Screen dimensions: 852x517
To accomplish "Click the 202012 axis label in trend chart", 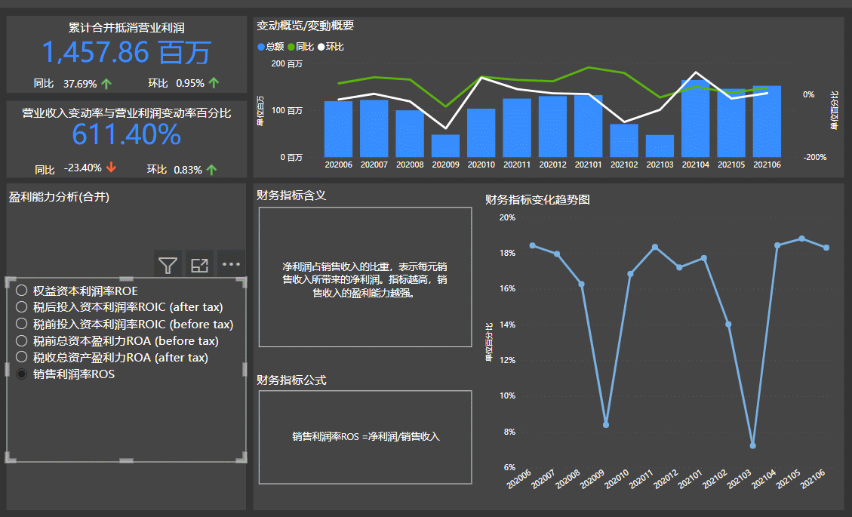I will point(667,479).
